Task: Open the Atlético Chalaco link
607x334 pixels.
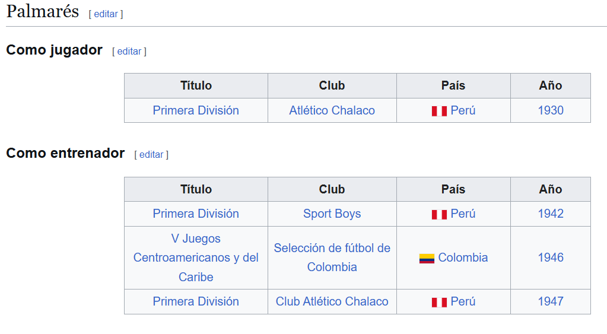Action: coord(332,110)
